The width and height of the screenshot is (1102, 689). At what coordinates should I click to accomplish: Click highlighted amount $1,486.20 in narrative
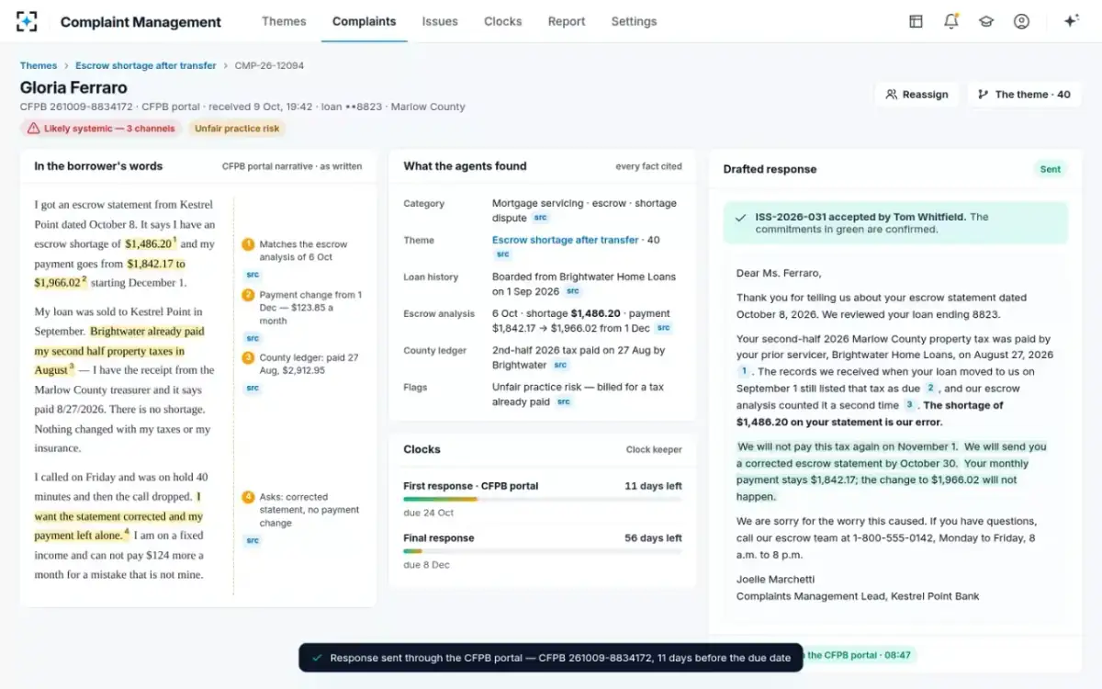[x=149, y=244]
